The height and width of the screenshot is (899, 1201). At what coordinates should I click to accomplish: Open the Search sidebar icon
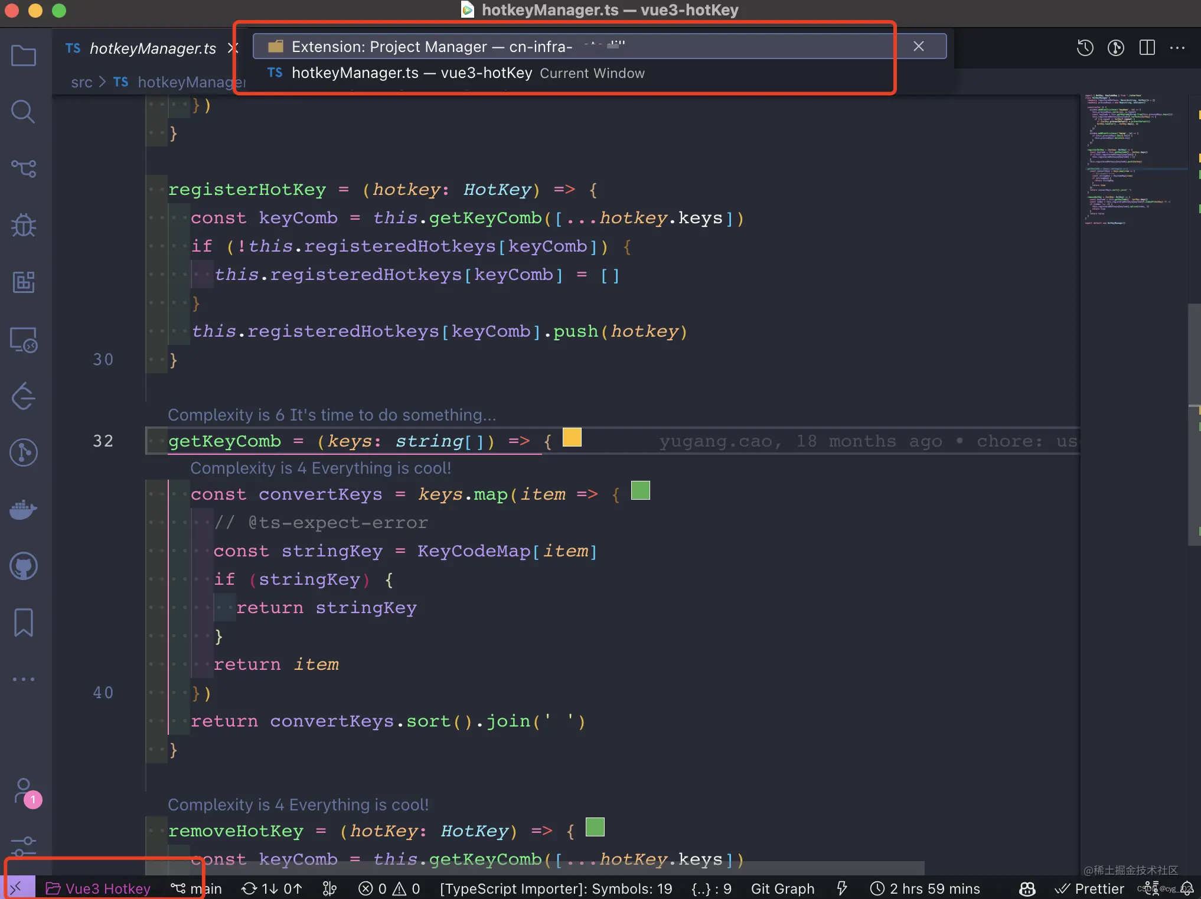coord(24,112)
